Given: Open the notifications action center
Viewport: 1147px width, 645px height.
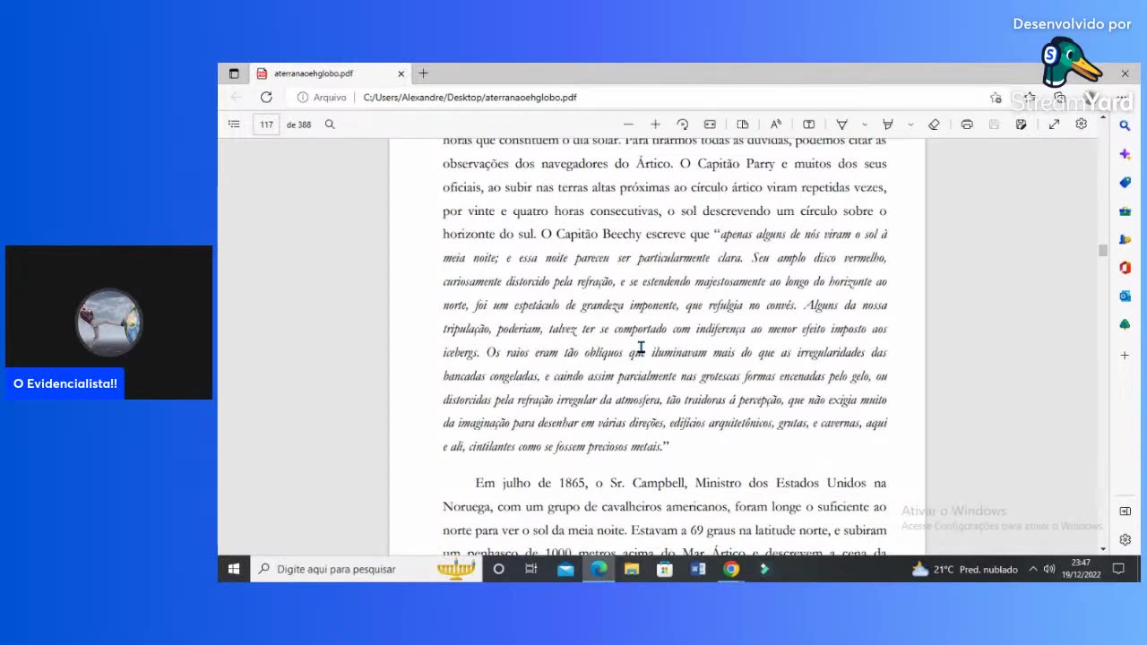Looking at the screenshot, I should 1118,569.
